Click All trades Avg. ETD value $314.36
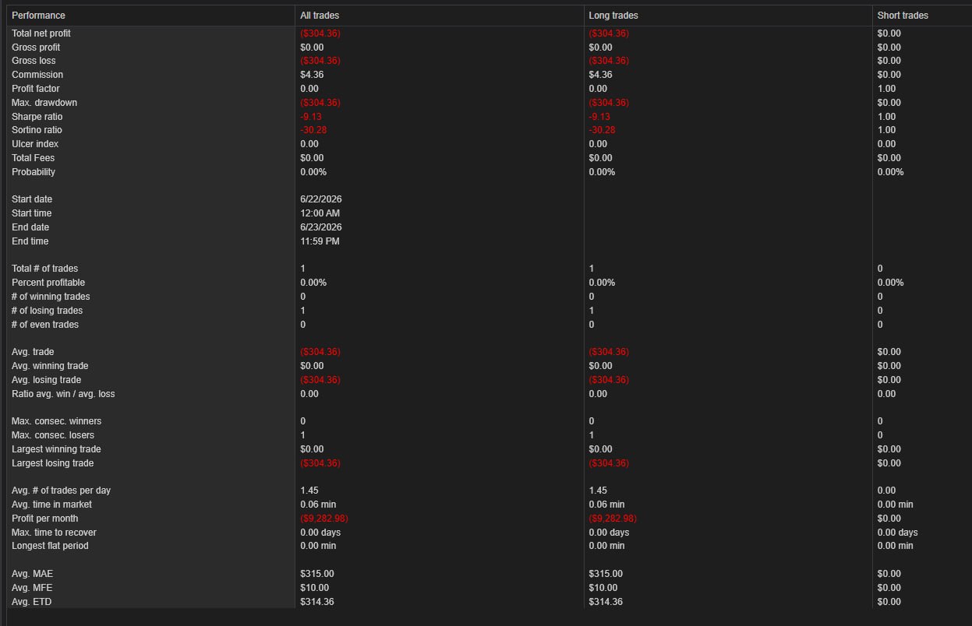 (317, 602)
